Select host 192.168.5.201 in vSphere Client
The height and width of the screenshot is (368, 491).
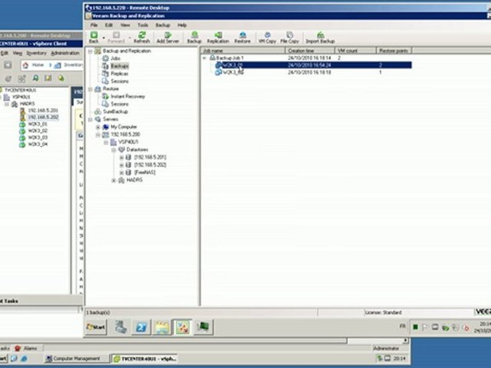43,110
